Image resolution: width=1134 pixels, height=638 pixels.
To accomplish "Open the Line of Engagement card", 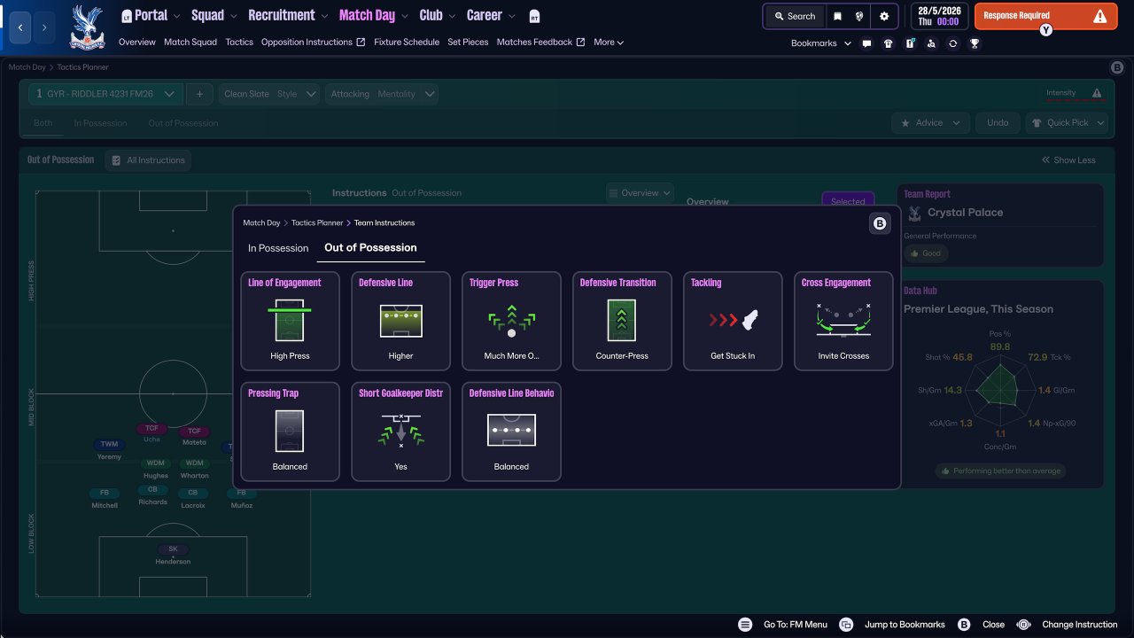I will [x=290, y=321].
